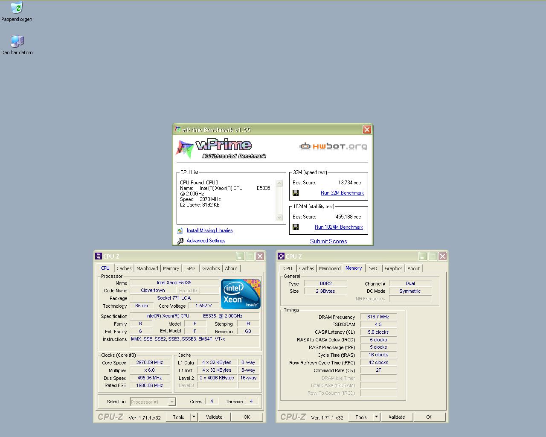Click the right CPU-Z window title icon
This screenshot has width=546, height=437.
pyautogui.click(x=281, y=256)
